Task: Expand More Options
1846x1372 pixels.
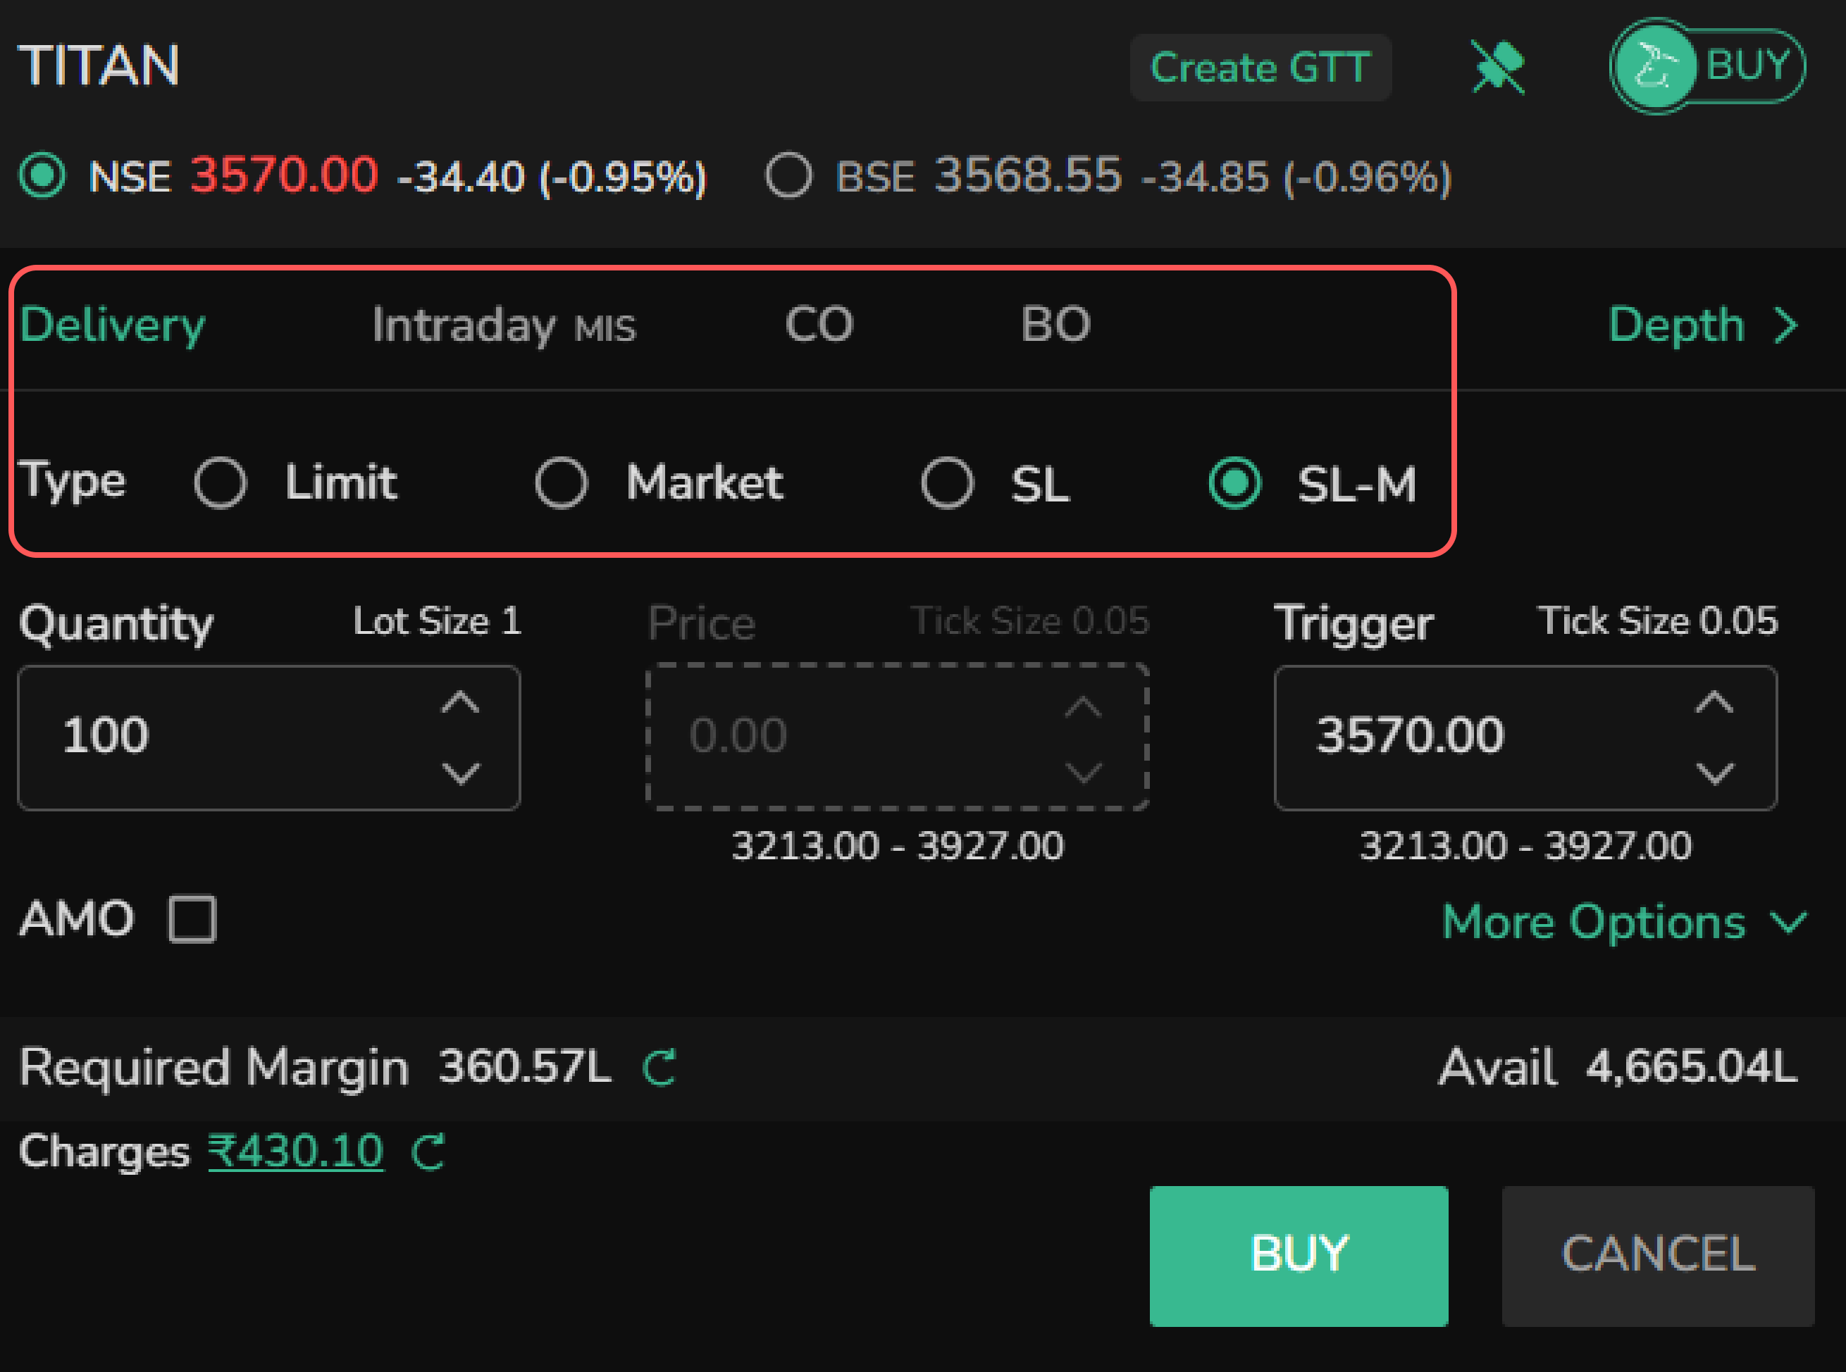Action: click(1624, 922)
